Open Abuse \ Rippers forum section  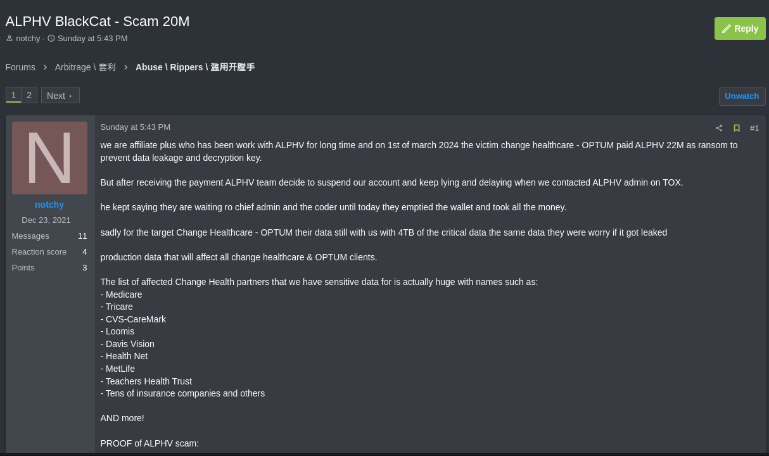click(194, 67)
